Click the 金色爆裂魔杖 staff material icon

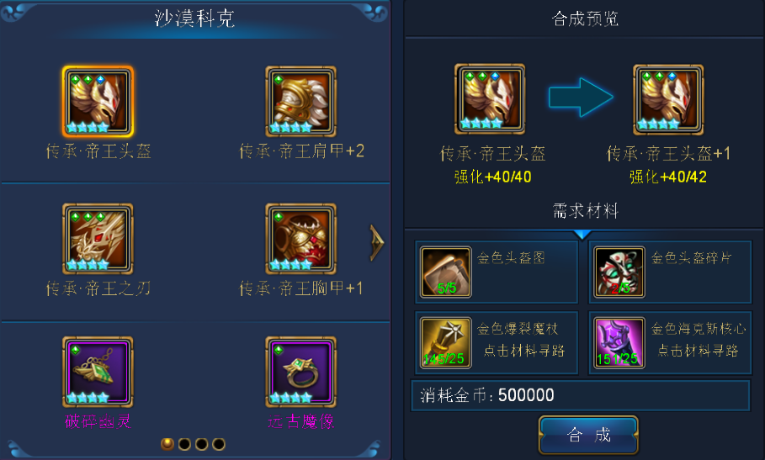(446, 342)
